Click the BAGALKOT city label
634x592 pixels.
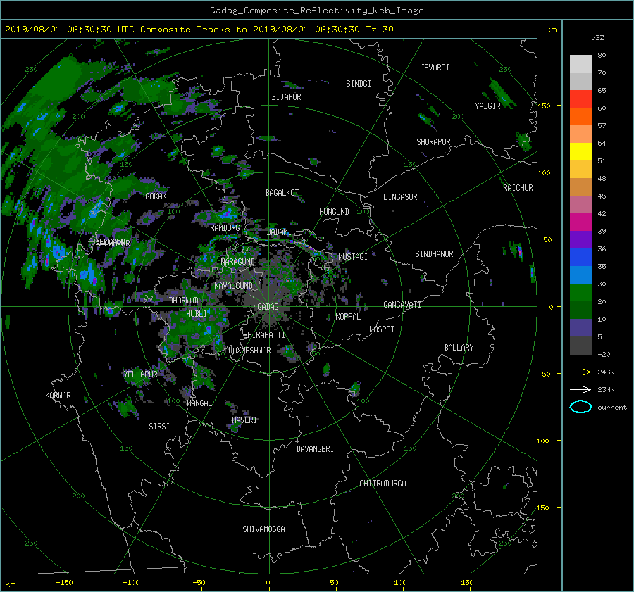[282, 193]
